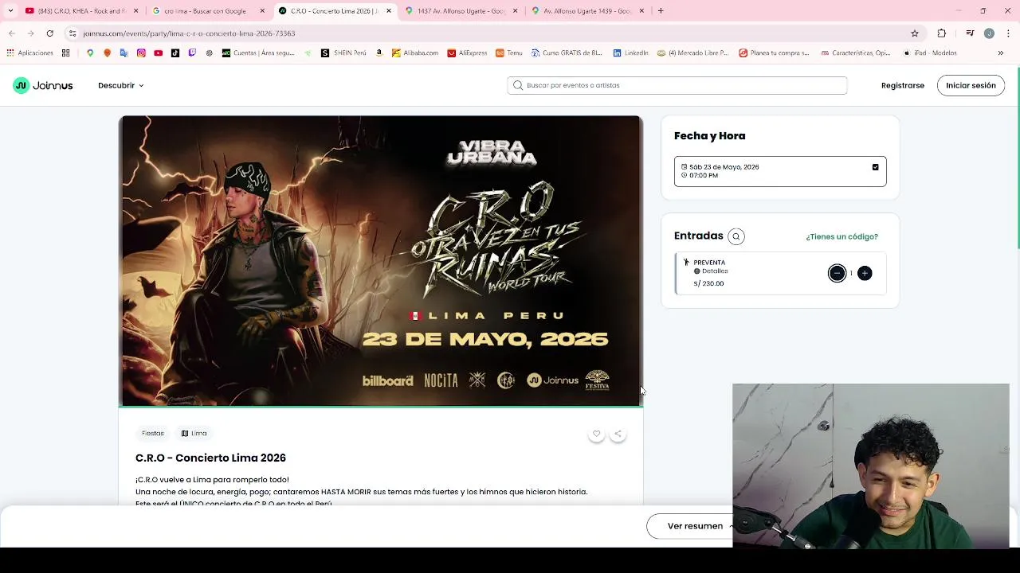
Task: Click the address bar URL
Action: (x=189, y=33)
